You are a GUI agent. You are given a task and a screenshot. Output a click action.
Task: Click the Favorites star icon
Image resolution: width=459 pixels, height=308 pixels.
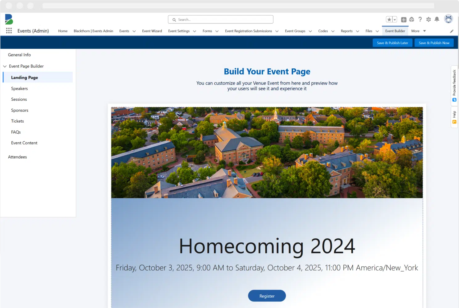coord(389,20)
